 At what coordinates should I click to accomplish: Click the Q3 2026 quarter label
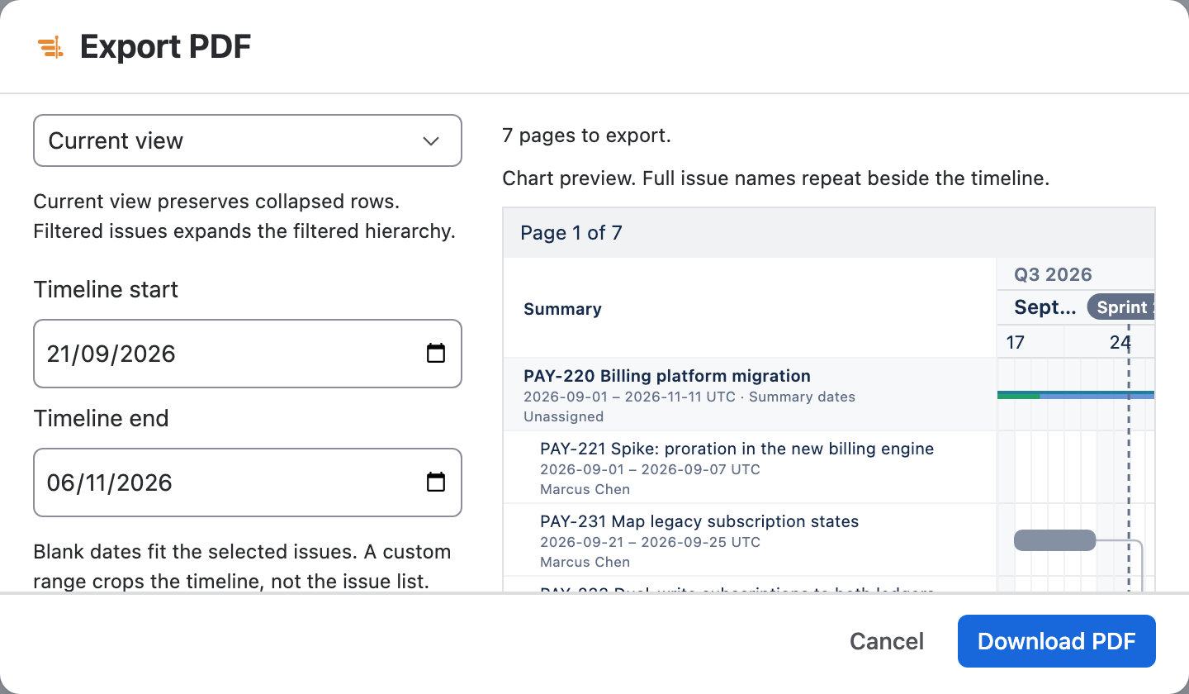point(1053,274)
